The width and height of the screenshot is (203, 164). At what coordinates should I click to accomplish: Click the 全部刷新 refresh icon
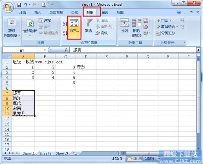point(30,23)
